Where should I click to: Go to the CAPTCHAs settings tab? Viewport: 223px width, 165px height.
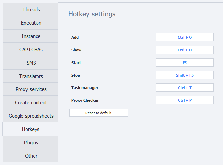point(31,50)
